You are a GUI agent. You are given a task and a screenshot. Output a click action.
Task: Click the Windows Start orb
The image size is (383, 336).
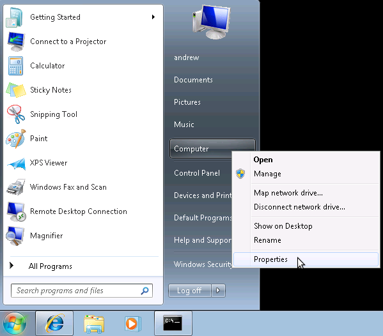(x=15, y=324)
